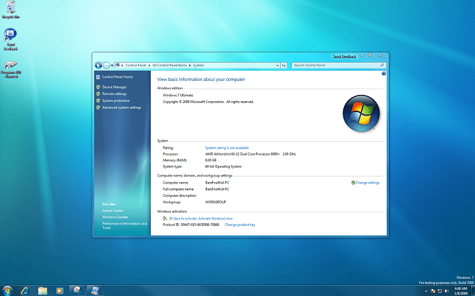Open the Start menu orb

[x=7, y=291]
